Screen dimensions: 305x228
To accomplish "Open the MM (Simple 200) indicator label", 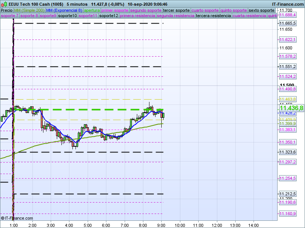I will [x=29, y=10].
